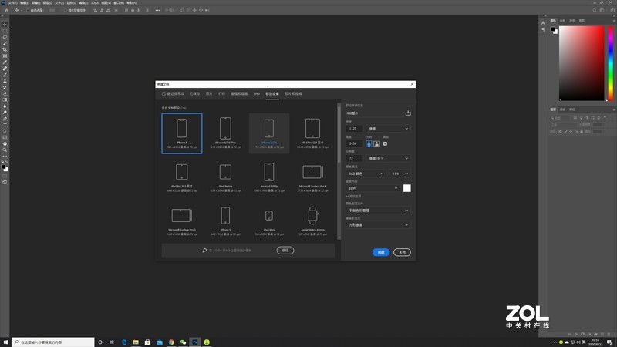Set orientation to portrait

pos(369,143)
